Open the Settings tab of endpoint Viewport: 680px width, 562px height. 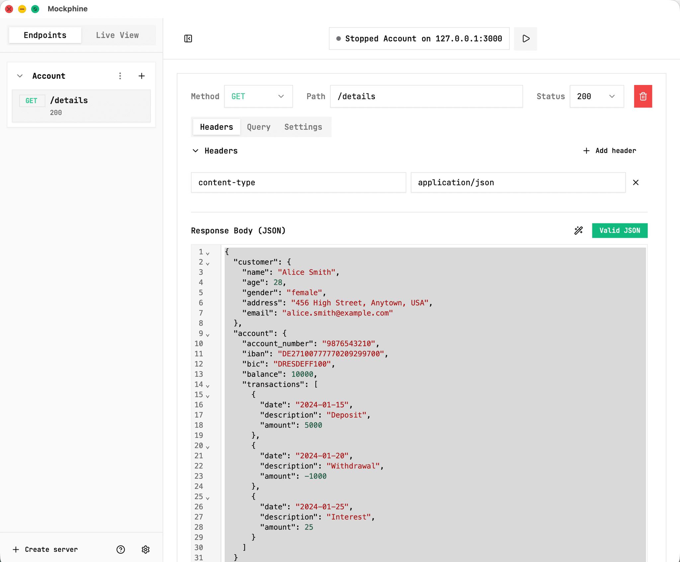[303, 127]
